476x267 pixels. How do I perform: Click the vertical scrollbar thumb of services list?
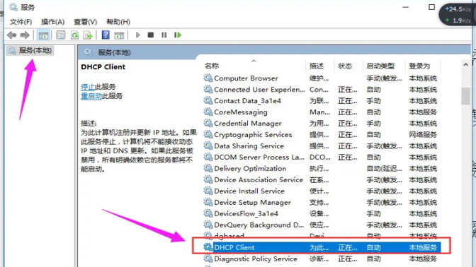click(x=465, y=96)
